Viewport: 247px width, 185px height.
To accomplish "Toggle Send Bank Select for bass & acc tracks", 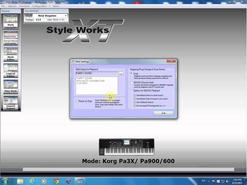I will tap(135, 99).
